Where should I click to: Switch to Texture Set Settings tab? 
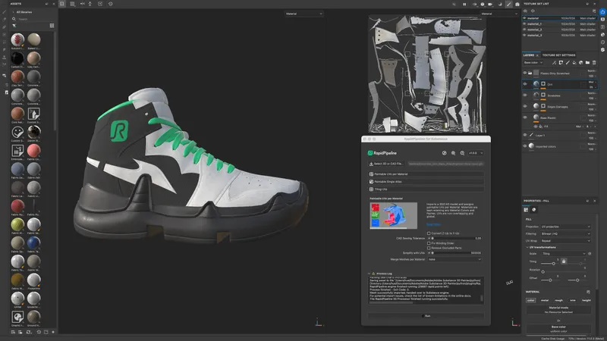(x=558, y=55)
